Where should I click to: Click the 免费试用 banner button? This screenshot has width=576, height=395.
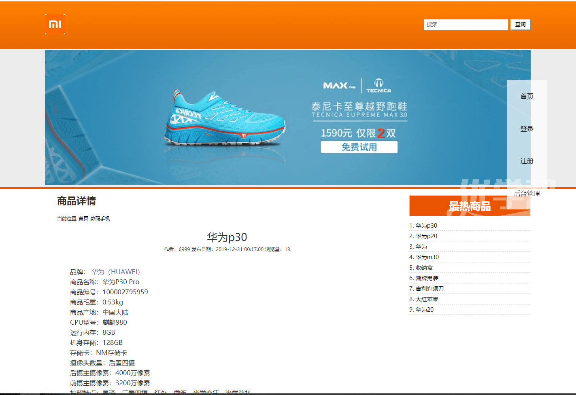coord(359,147)
